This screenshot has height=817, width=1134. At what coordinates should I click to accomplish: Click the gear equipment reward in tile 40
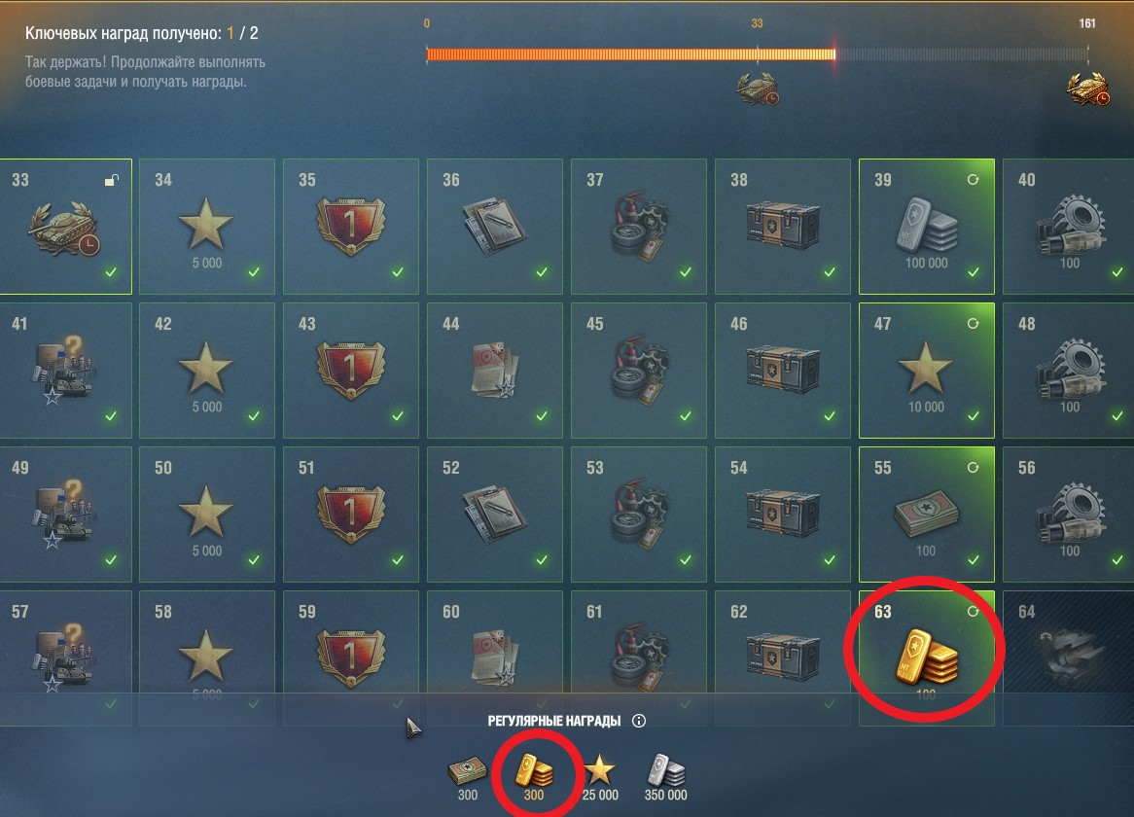[1070, 224]
